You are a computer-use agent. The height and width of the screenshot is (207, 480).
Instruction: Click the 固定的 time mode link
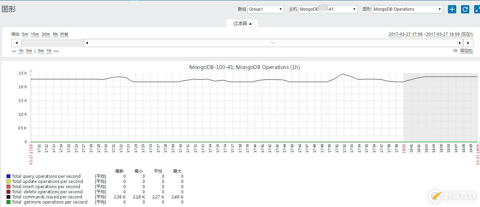coord(466,50)
